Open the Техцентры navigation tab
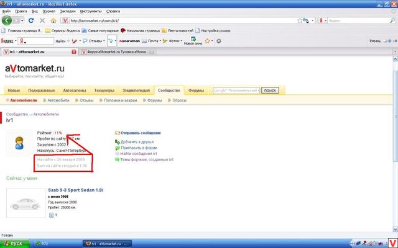398x248 pixels. click(x=104, y=91)
